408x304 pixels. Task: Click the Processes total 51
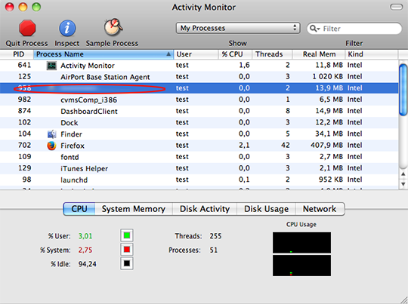point(213,250)
